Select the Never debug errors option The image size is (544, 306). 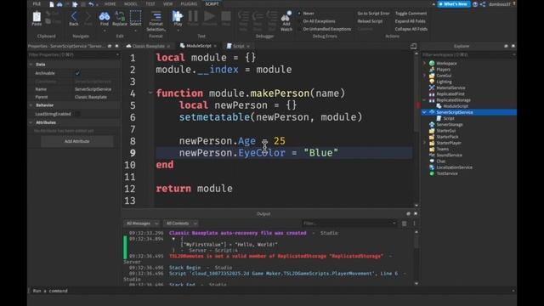click(305, 14)
